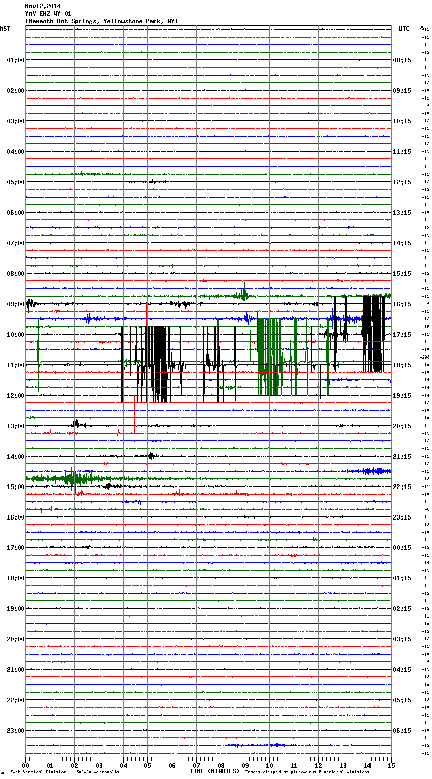Select the 09:00 MST time label
The width and height of the screenshot is (432, 779).
tap(15, 304)
